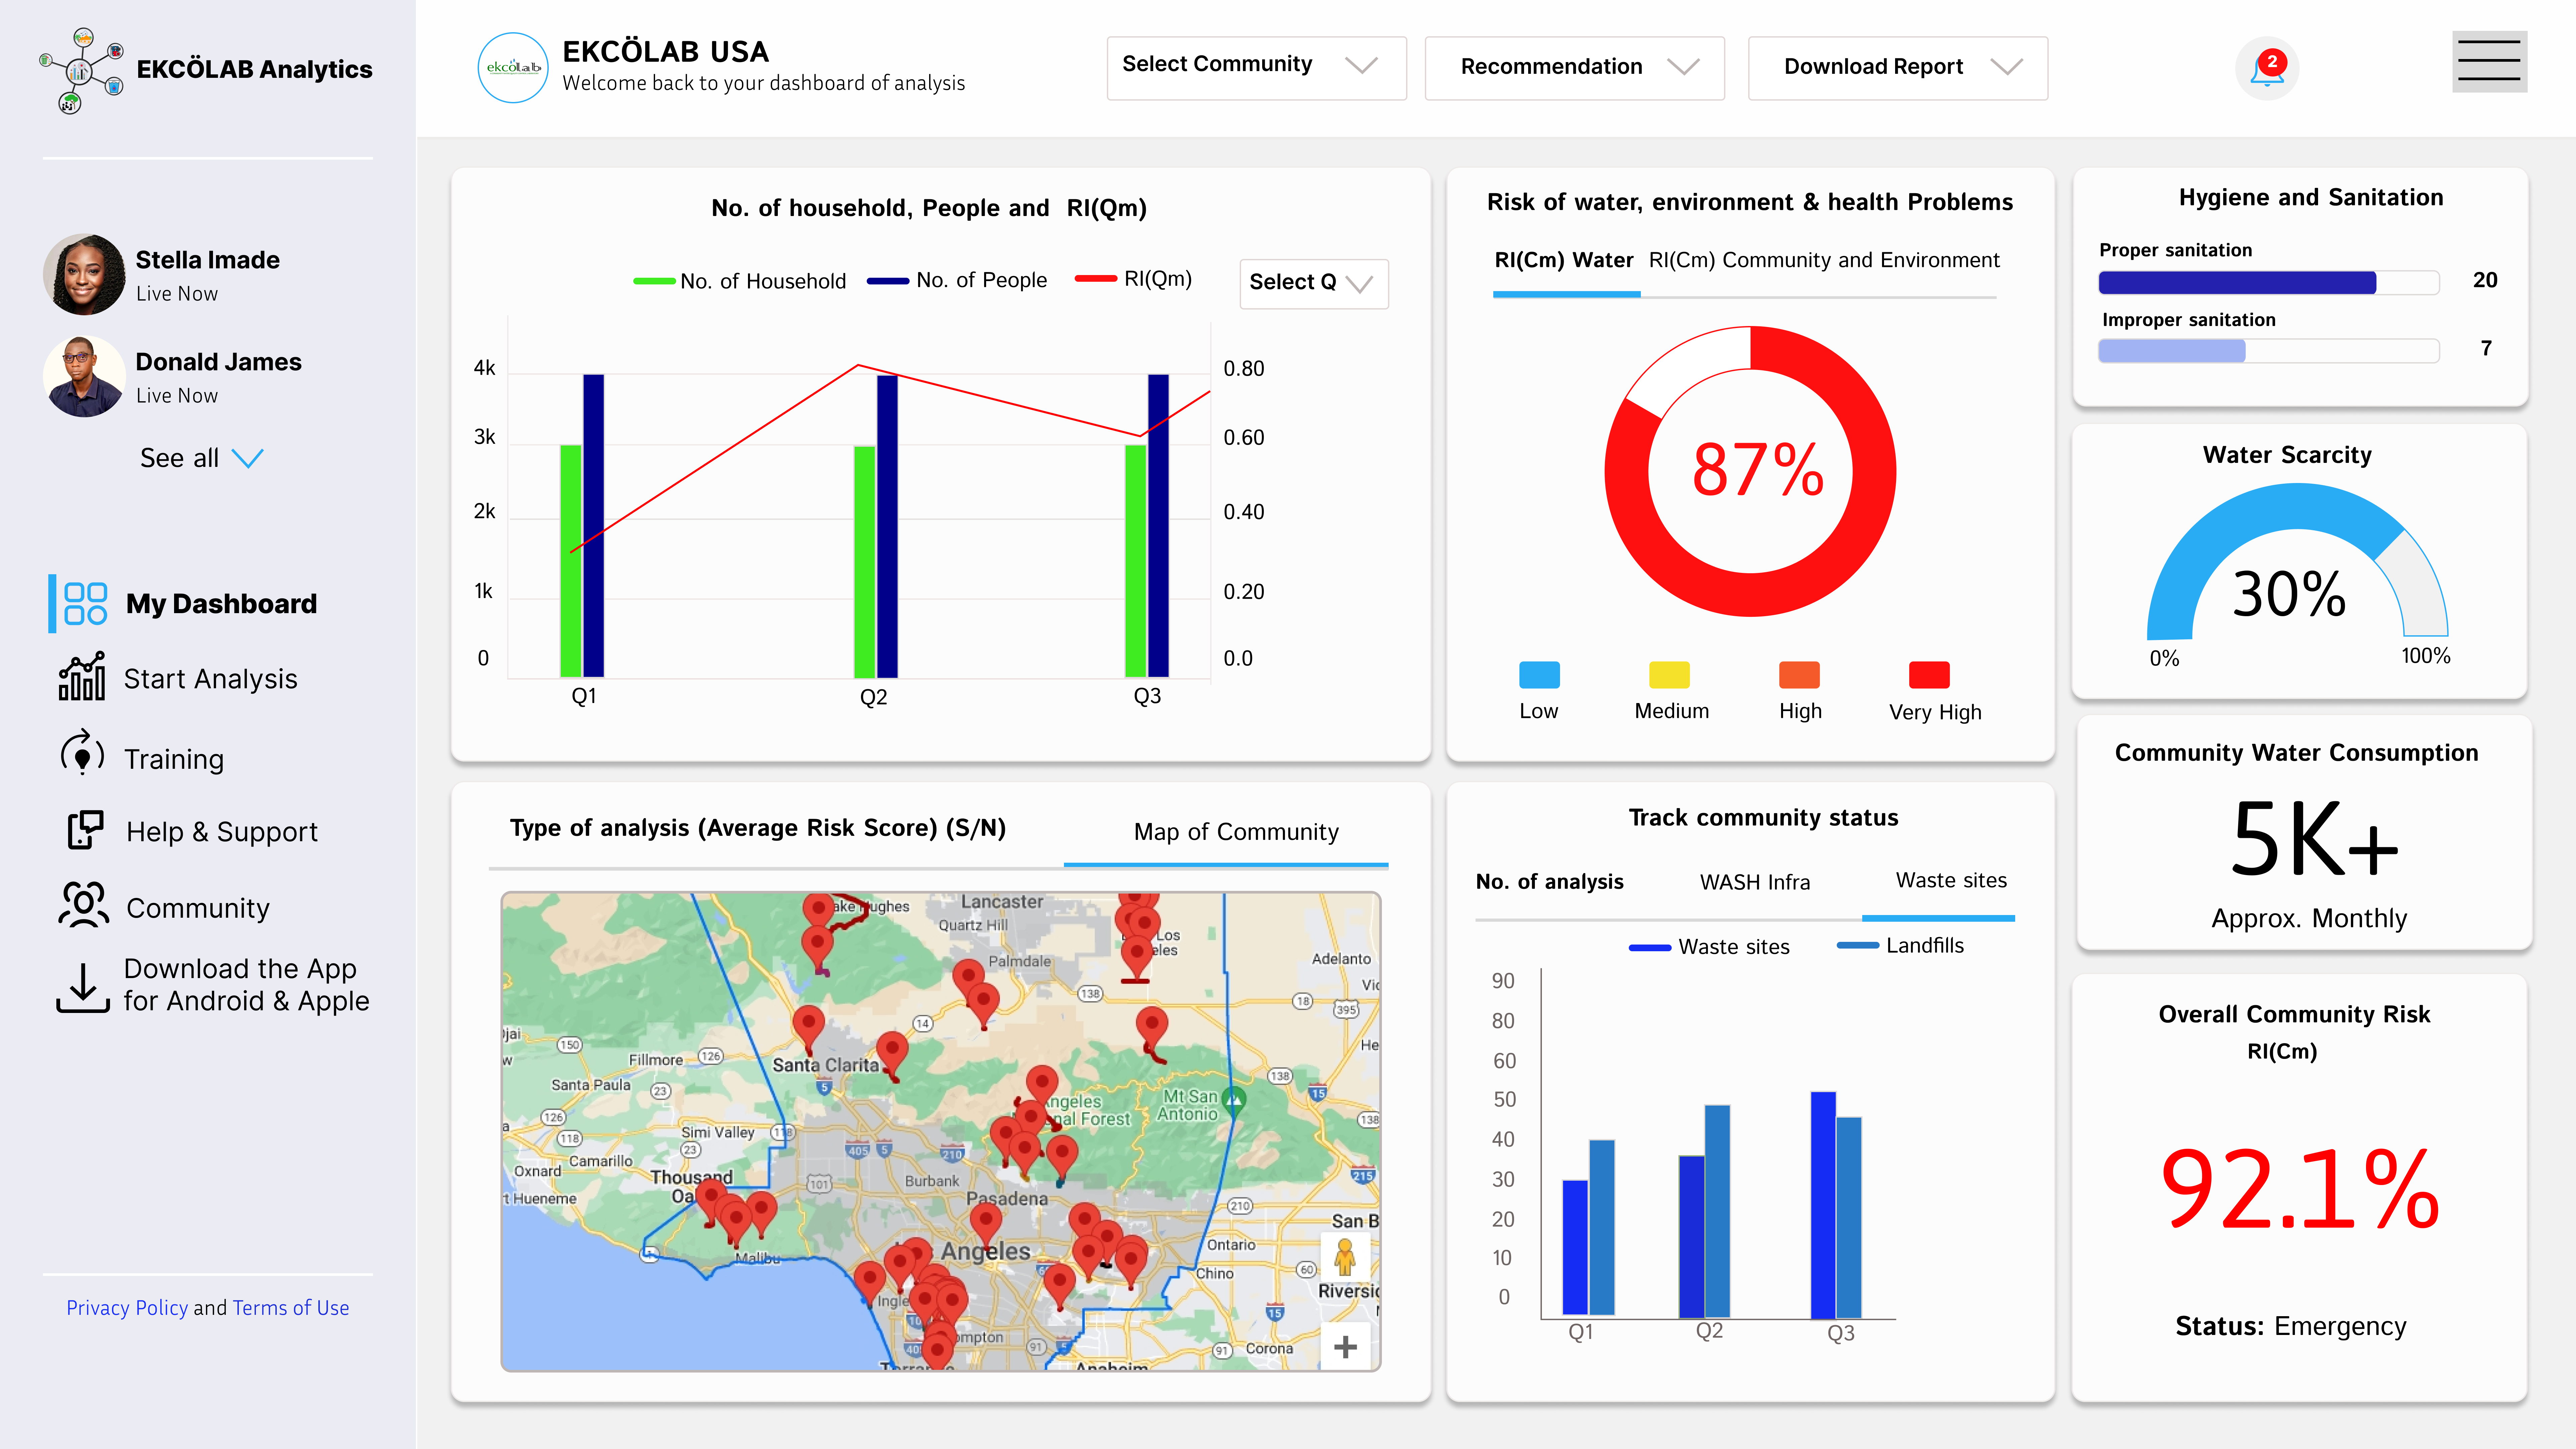Screen dimensions: 2576x1449
Task: Click the Help & Support icon
Action: 85,830
